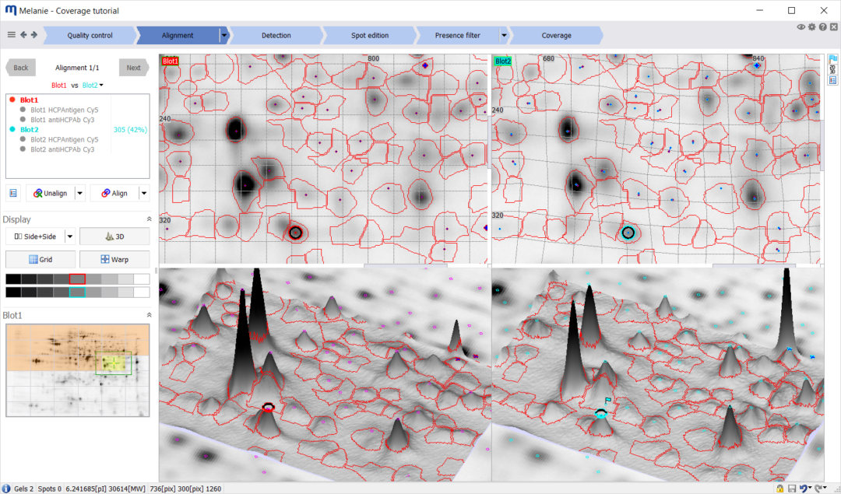
Task: Collapse the Display panel
Action: 148,219
